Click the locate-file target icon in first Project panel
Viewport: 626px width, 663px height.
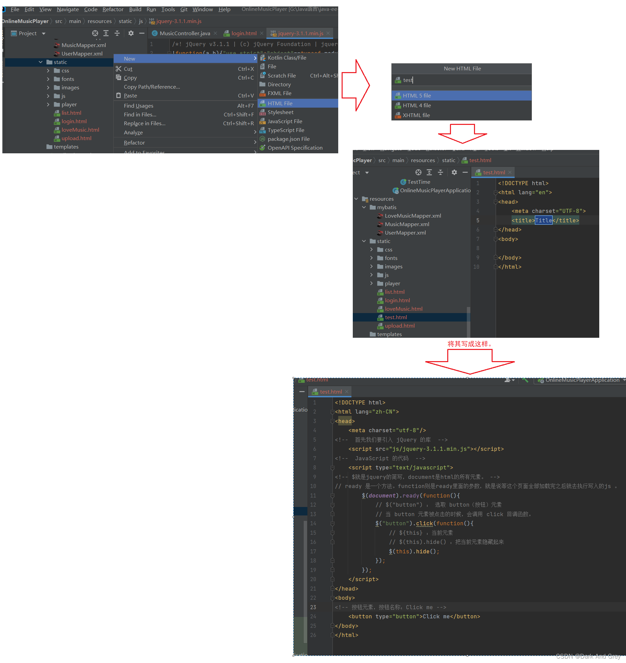(x=95, y=33)
